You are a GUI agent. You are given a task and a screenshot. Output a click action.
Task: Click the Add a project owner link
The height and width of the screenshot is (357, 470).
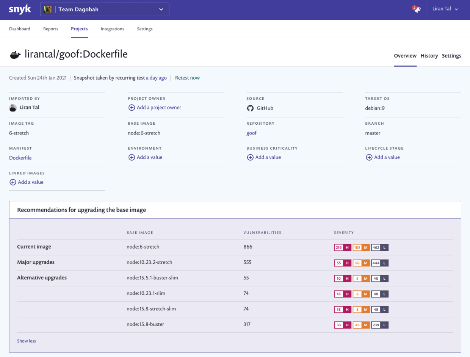click(x=159, y=108)
